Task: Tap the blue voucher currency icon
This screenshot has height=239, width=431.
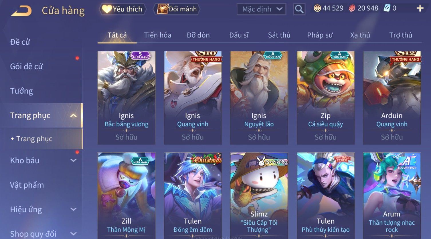Action: [387, 8]
